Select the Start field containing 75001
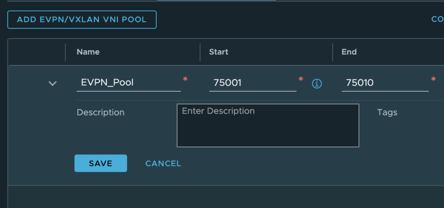Viewport: 444px width, 208px height. click(x=252, y=83)
